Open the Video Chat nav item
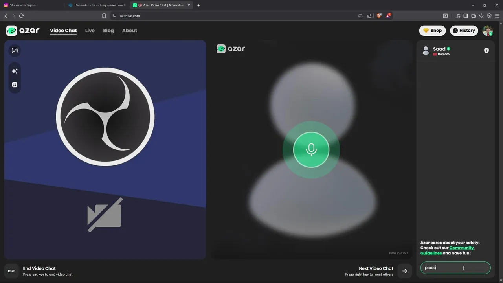The height and width of the screenshot is (283, 503). point(63,31)
